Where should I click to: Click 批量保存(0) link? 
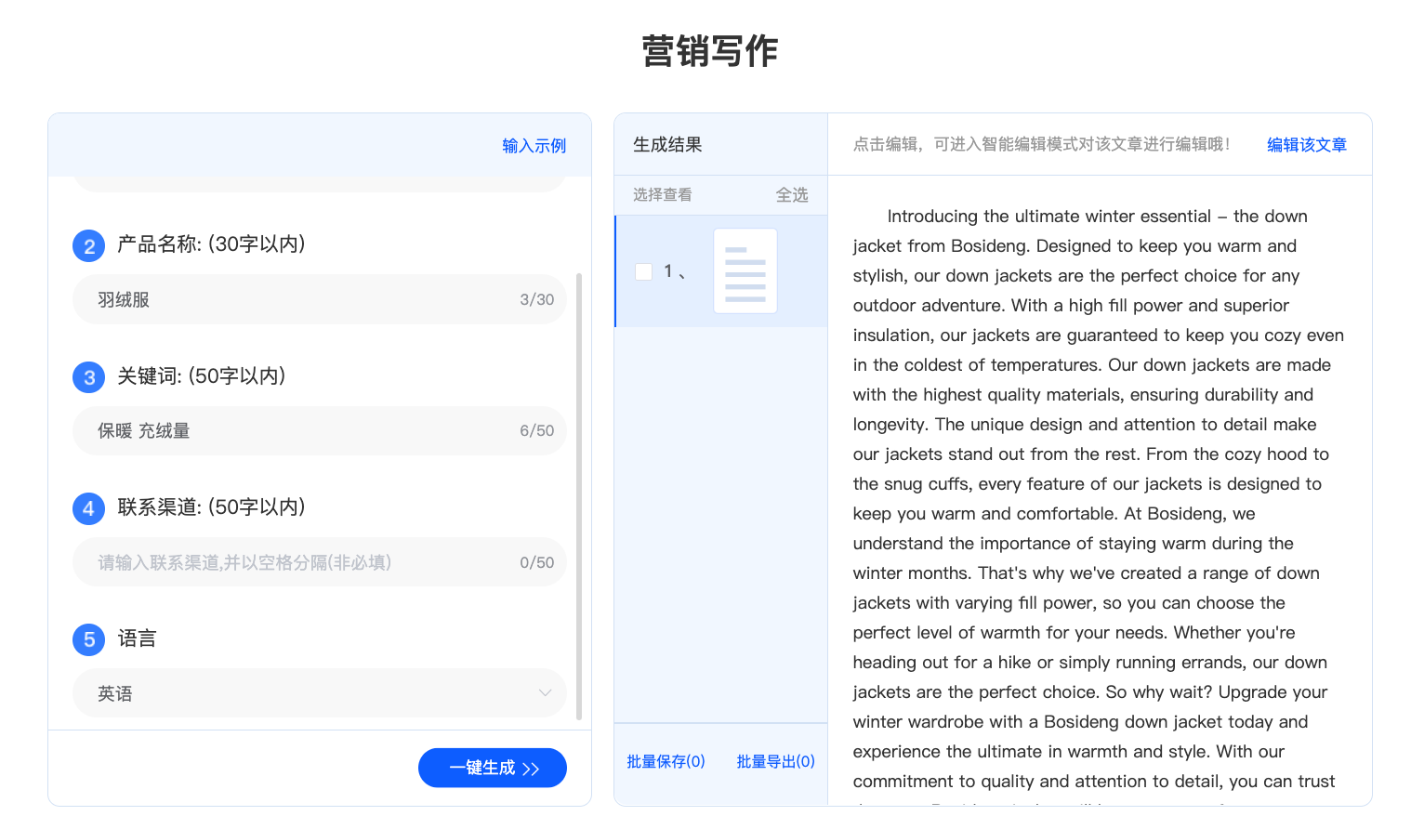tap(666, 761)
